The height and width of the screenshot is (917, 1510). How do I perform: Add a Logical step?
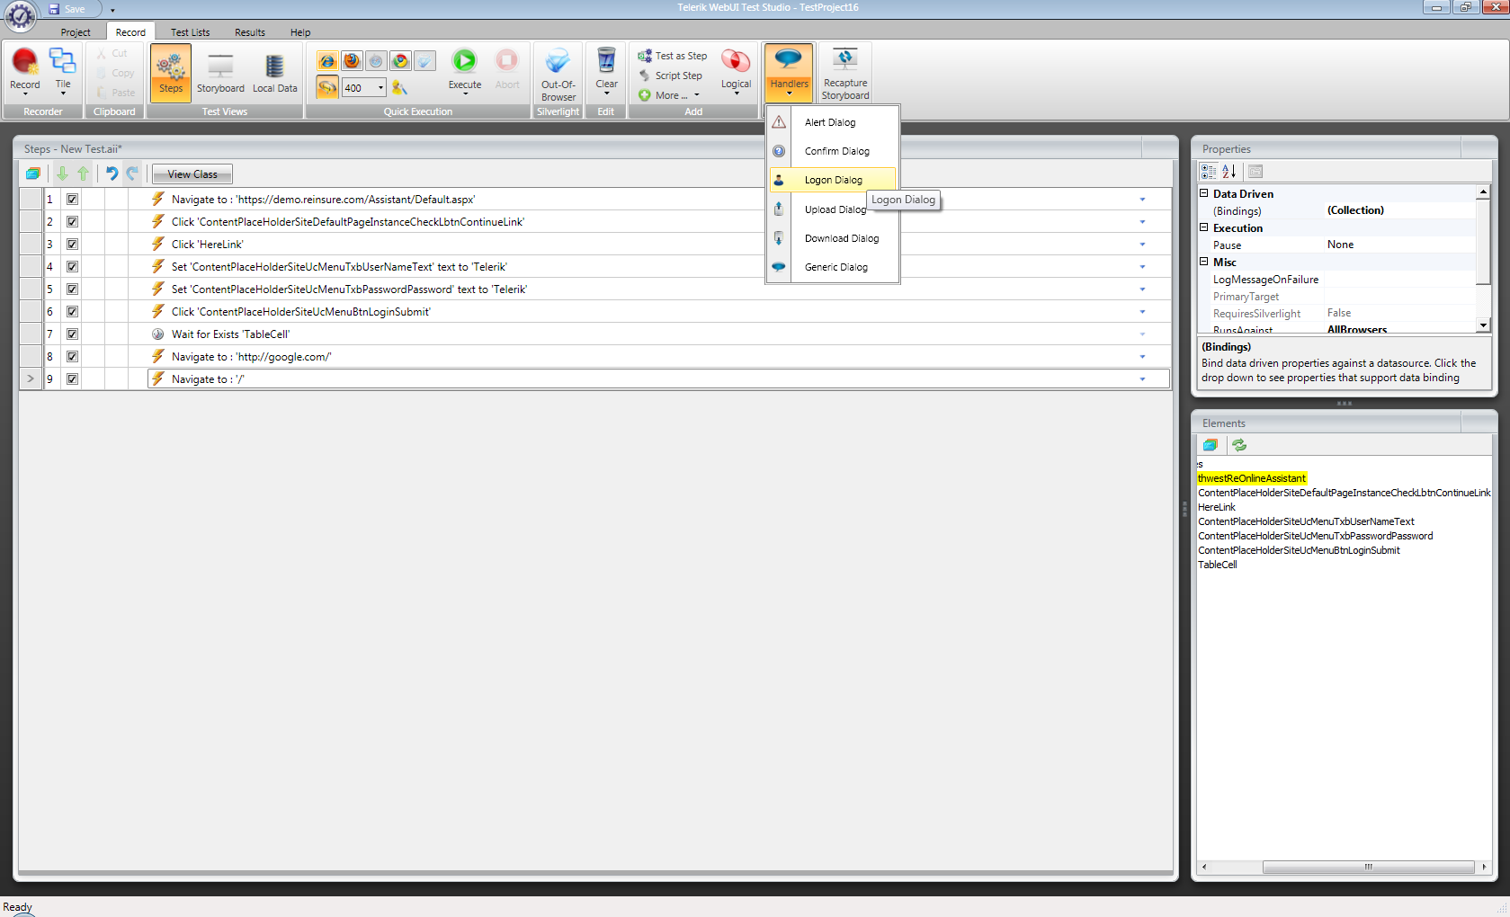click(736, 72)
